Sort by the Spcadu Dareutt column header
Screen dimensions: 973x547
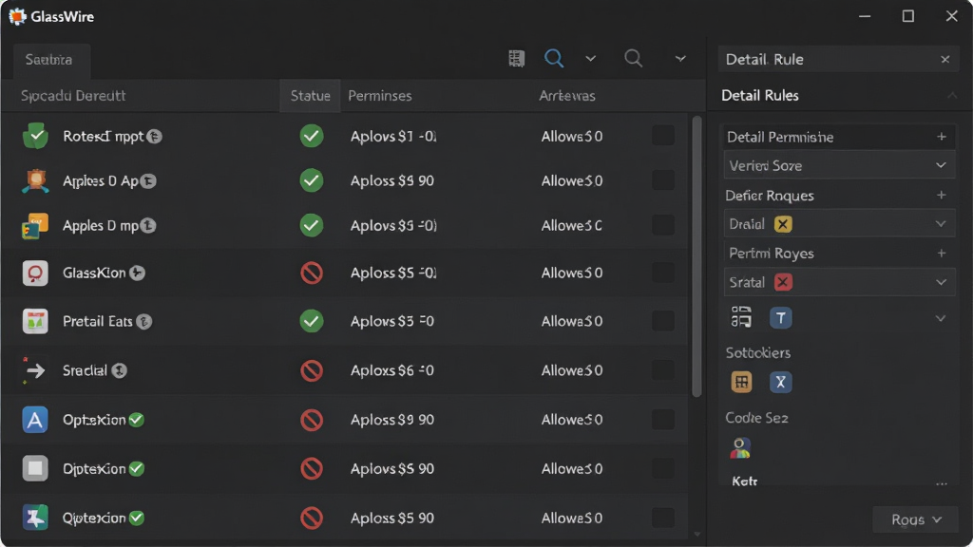tap(73, 96)
